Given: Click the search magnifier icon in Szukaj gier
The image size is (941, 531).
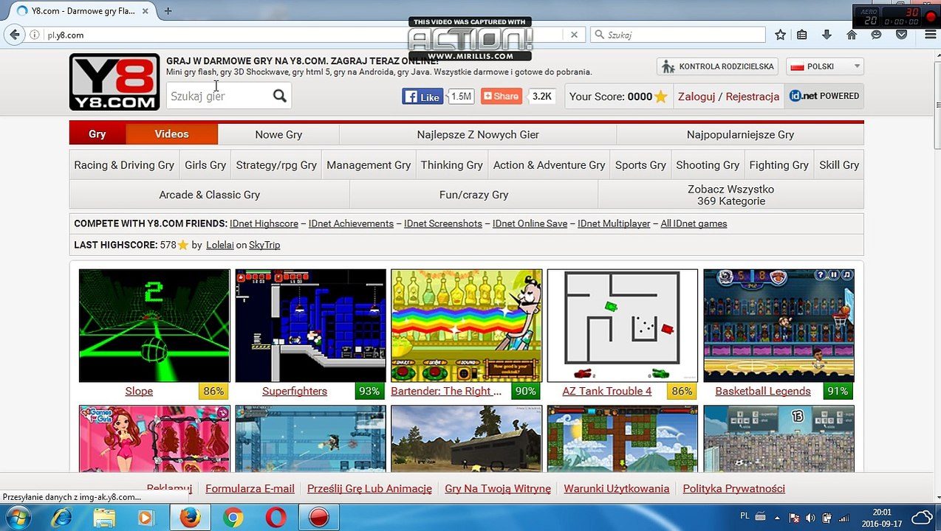Looking at the screenshot, I should tap(279, 96).
